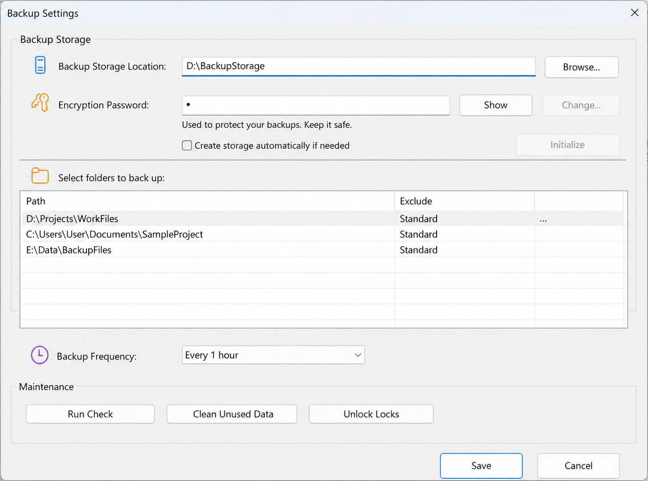648x481 pixels.
Task: Enable Create storage automatically if needed
Action: tap(187, 146)
